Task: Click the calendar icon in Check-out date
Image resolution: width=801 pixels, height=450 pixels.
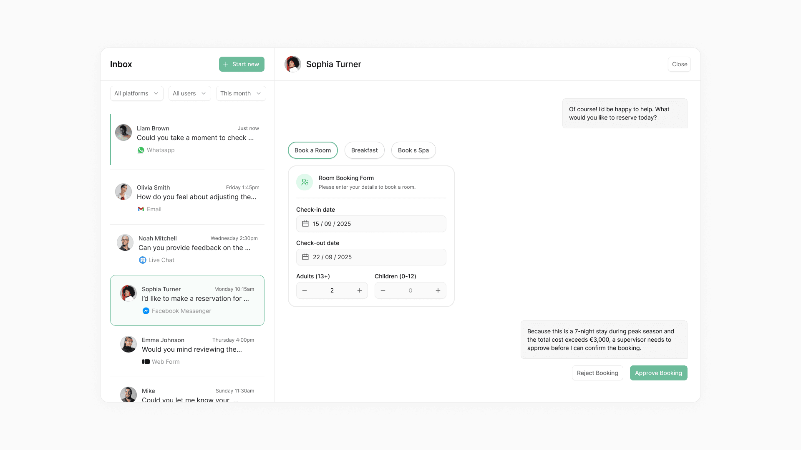Action: pyautogui.click(x=305, y=257)
